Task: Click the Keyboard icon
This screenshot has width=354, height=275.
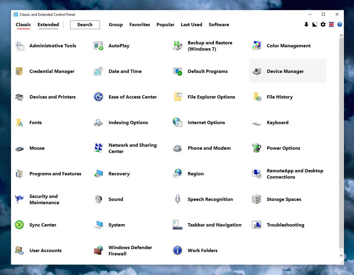Action: (257, 124)
